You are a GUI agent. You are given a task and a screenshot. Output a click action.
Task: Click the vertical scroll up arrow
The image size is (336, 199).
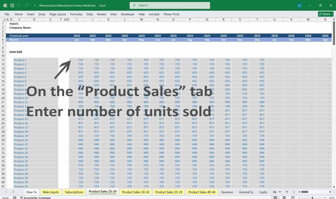point(334,19)
